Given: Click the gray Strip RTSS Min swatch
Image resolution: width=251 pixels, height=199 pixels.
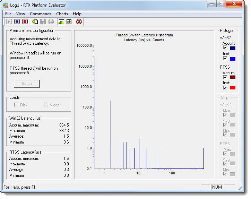Looking at the screenshot, I should pyautogui.click(x=233, y=174).
